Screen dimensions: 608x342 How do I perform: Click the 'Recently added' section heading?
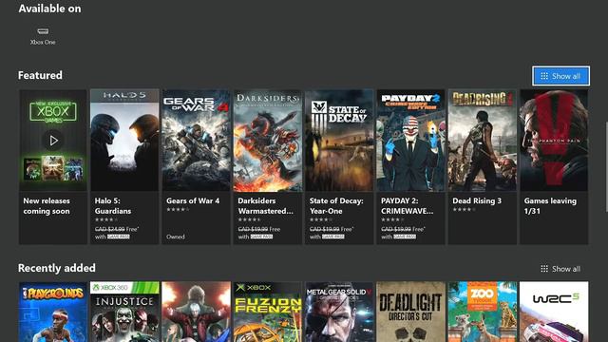coord(57,268)
